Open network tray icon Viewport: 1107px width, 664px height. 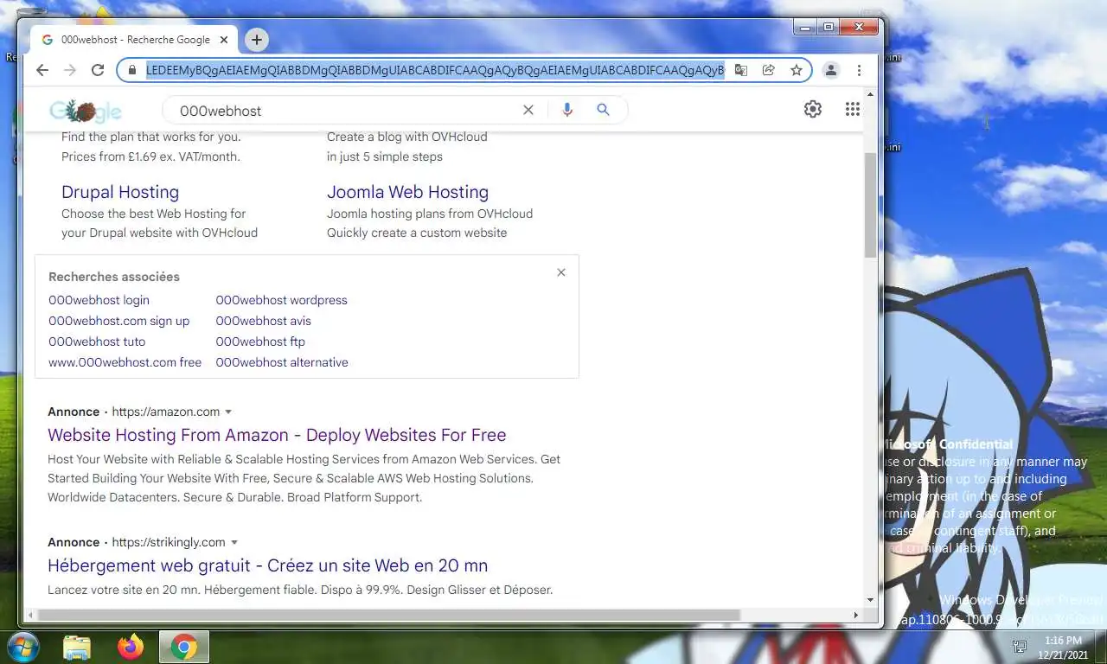coord(1020,647)
